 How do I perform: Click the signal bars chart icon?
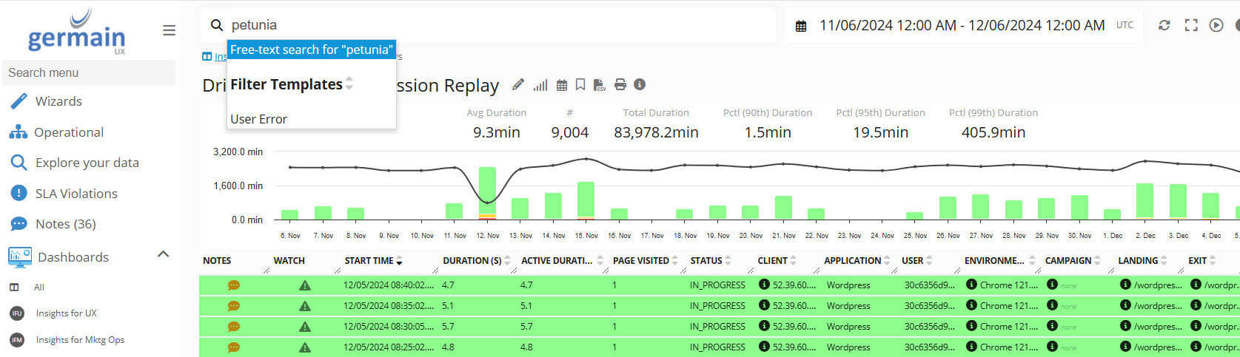click(540, 85)
